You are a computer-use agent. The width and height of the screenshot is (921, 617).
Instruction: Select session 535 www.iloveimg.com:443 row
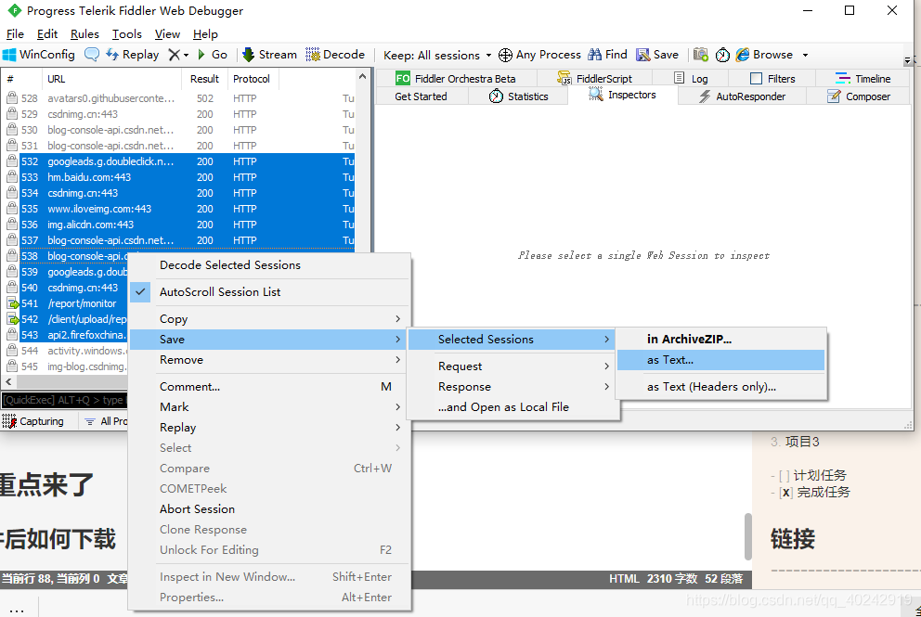pos(180,209)
